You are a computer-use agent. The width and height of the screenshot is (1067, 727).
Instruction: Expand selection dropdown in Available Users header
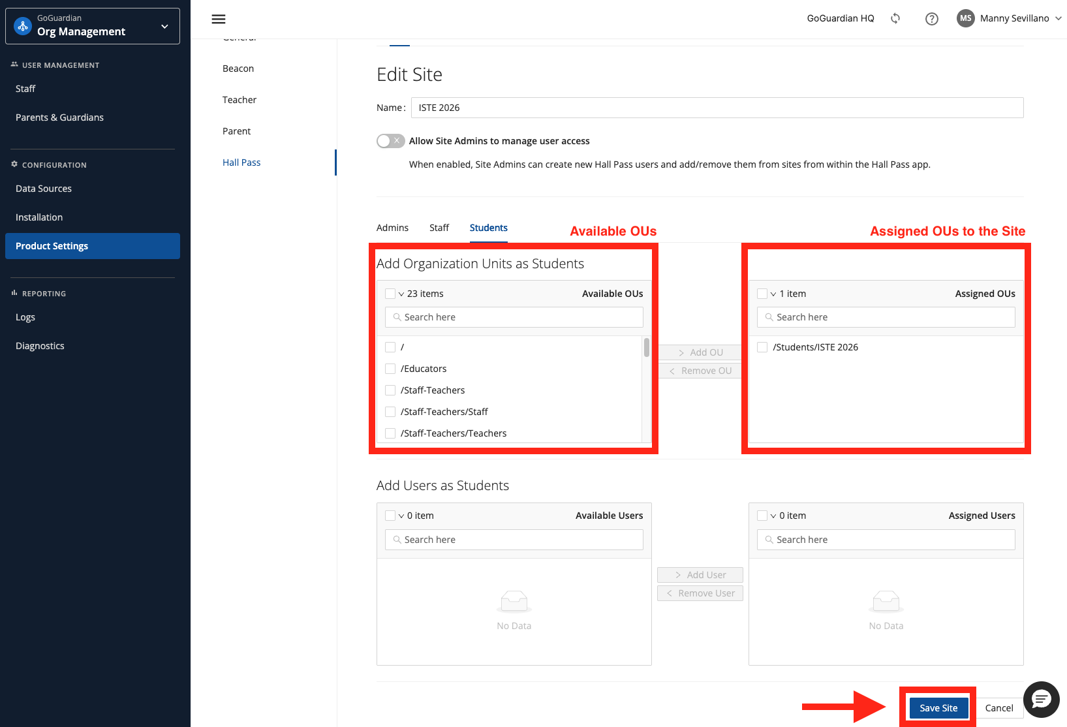click(x=401, y=516)
